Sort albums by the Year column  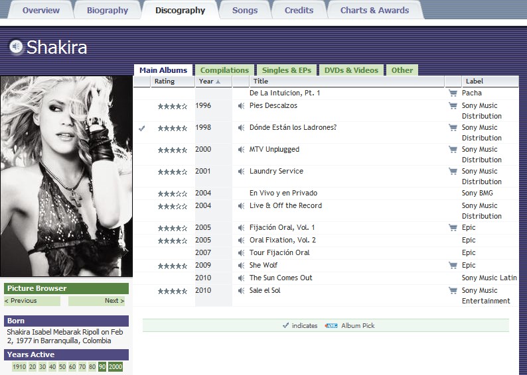pos(213,81)
